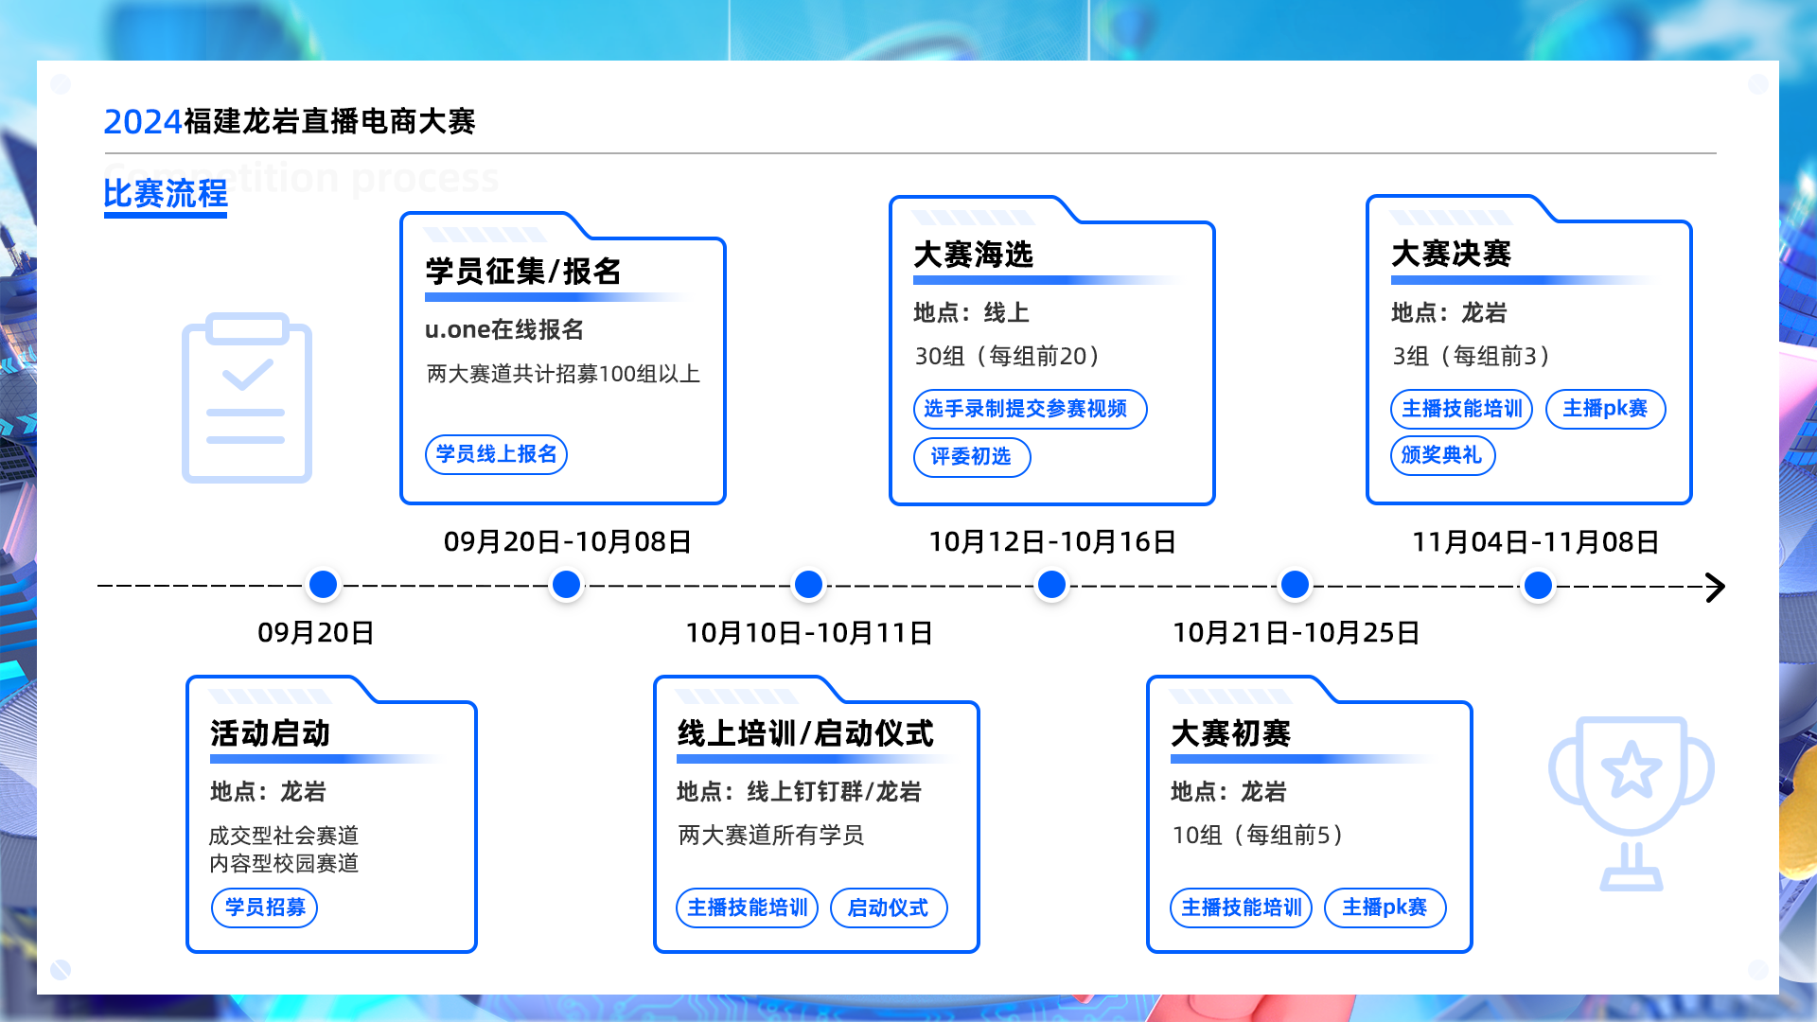Click the 选手录制提交参赛视频 pill button
This screenshot has height=1022, width=1817.
1029,409
